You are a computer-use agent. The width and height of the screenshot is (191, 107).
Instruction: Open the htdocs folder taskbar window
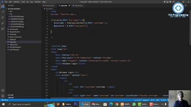coord(67,104)
